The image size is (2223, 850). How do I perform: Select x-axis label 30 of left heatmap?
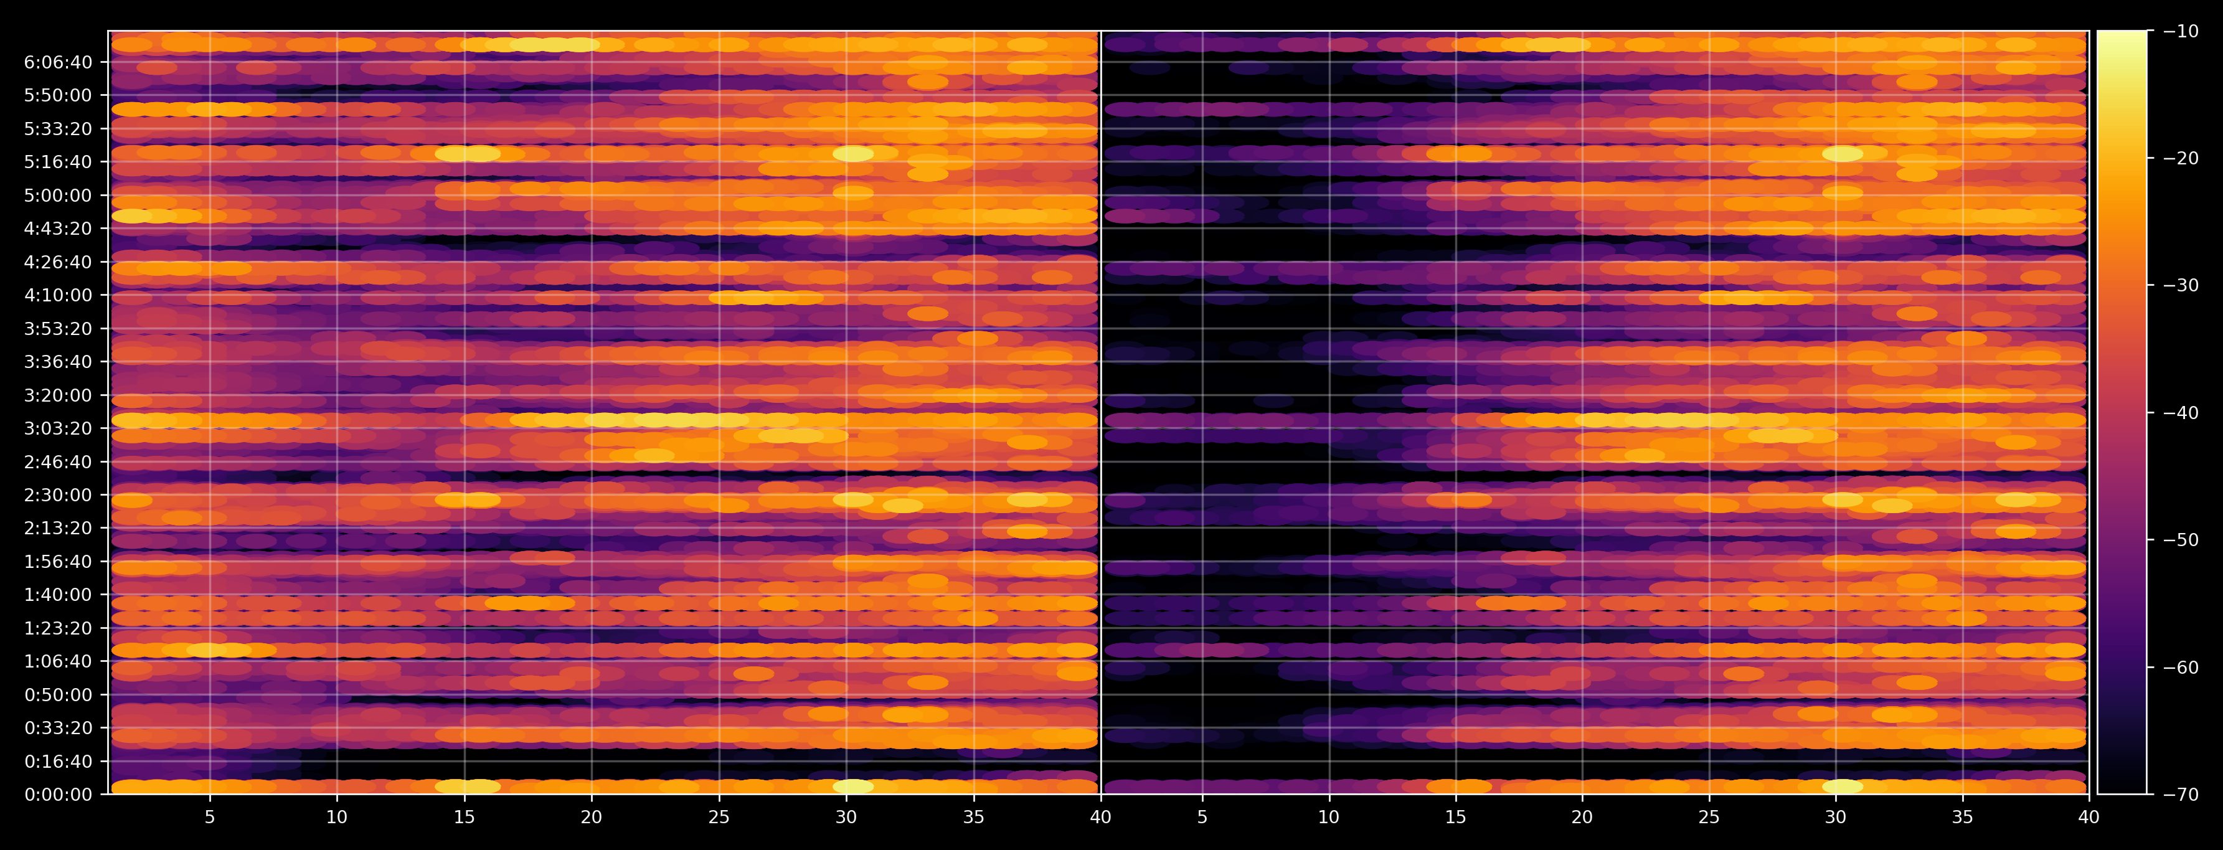(846, 817)
